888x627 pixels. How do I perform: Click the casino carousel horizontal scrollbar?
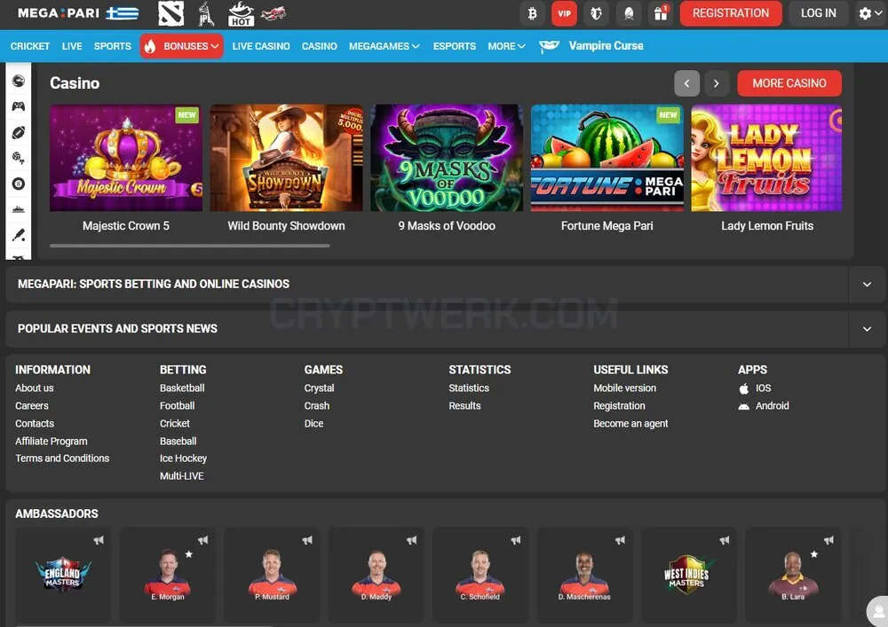point(190,246)
